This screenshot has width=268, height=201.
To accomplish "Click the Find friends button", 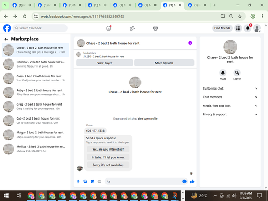I will [x=222, y=28].
